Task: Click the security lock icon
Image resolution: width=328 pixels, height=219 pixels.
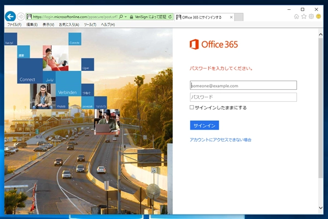Action: coord(131,17)
